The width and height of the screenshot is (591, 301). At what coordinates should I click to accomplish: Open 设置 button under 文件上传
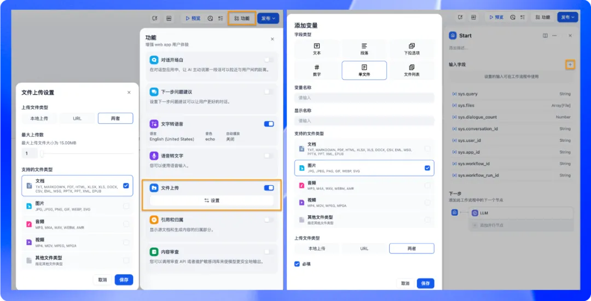click(211, 200)
